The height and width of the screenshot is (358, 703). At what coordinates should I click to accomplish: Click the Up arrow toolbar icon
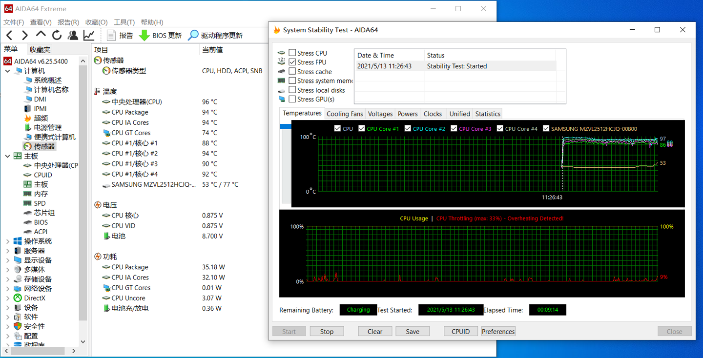point(41,35)
